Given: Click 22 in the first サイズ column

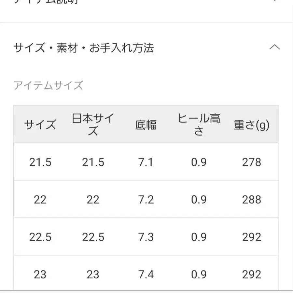Looking at the screenshot, I should pyautogui.click(x=40, y=199).
